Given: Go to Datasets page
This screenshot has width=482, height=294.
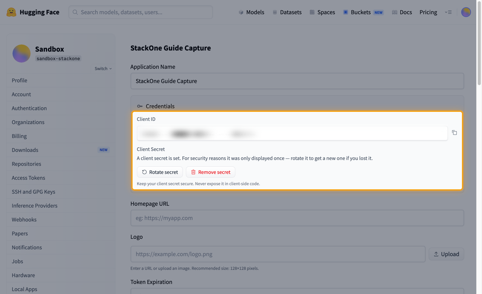Looking at the screenshot, I should pyautogui.click(x=287, y=12).
